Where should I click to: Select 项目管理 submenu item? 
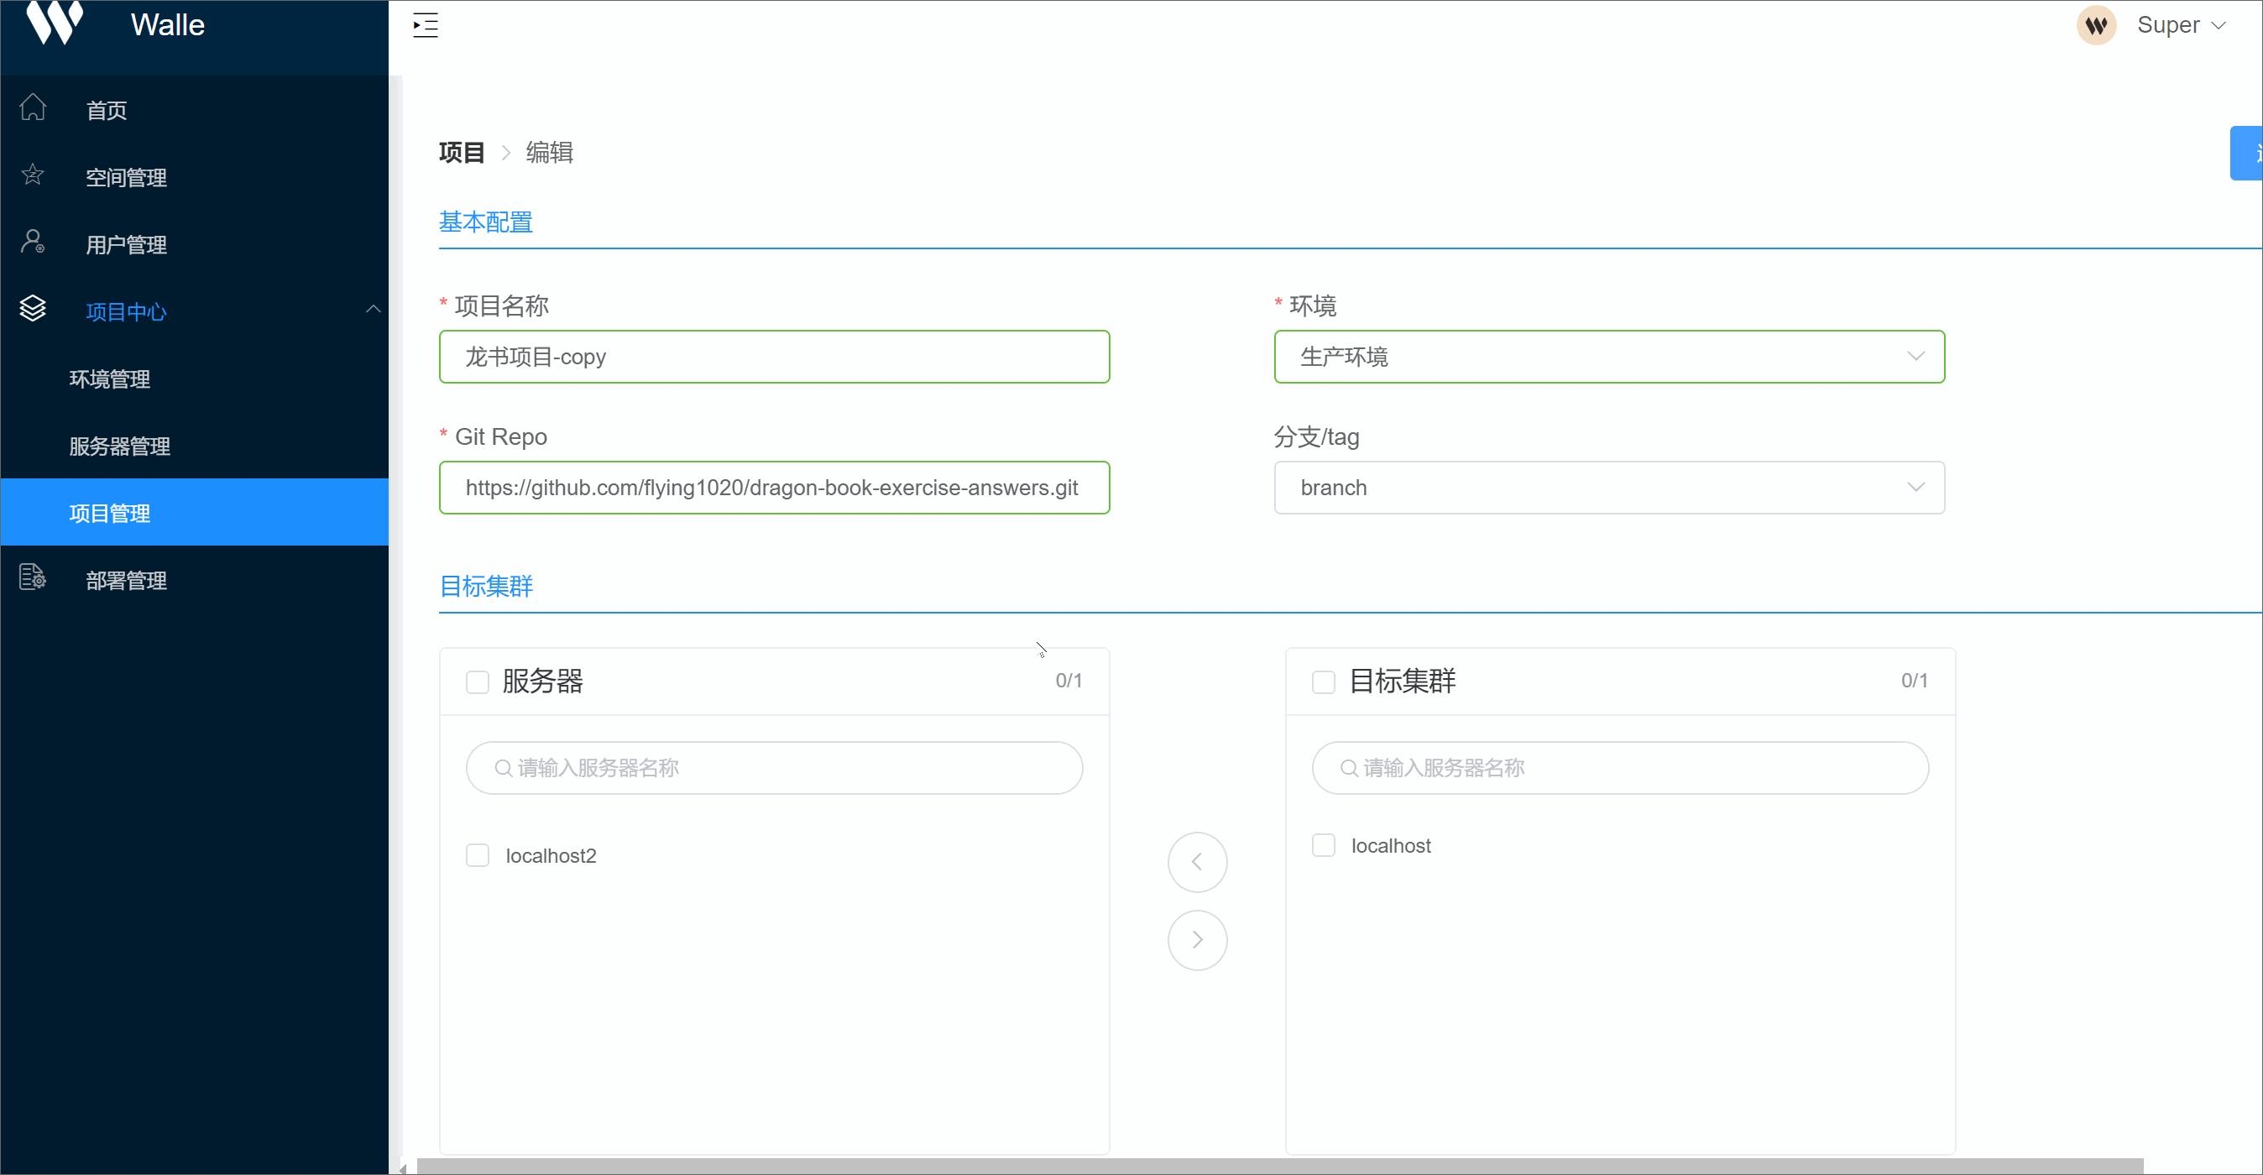point(194,513)
